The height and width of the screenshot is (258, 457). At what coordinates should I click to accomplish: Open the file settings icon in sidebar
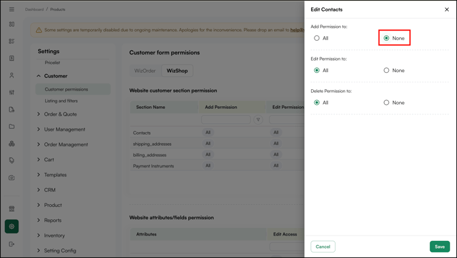click(x=12, y=110)
